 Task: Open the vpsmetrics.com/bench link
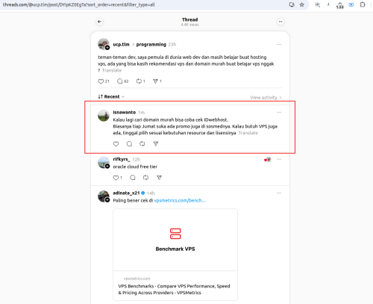(180, 200)
